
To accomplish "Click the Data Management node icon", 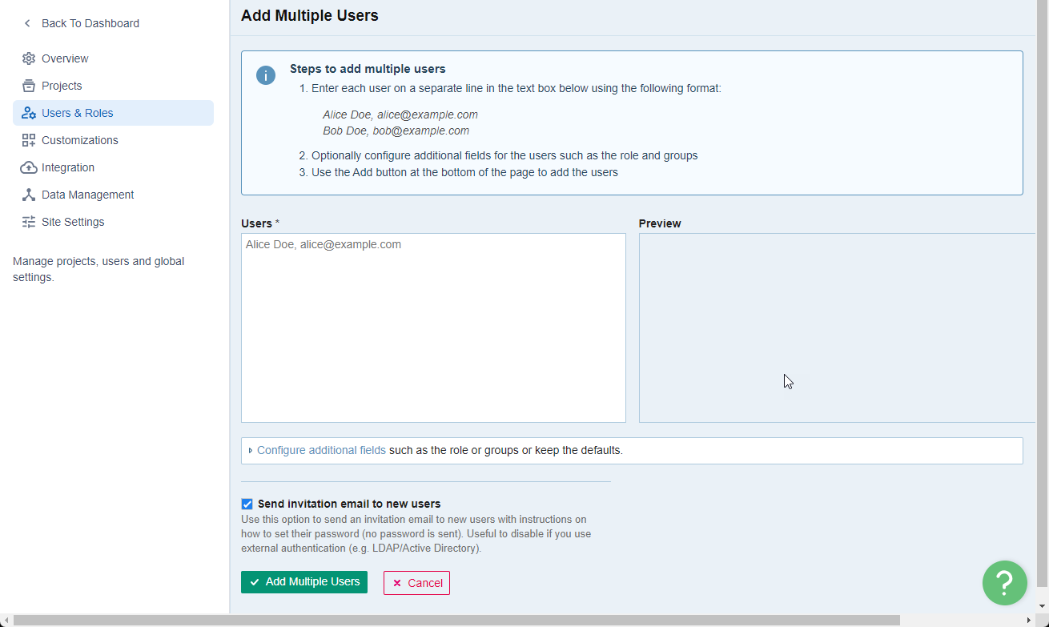I will pyautogui.click(x=29, y=195).
